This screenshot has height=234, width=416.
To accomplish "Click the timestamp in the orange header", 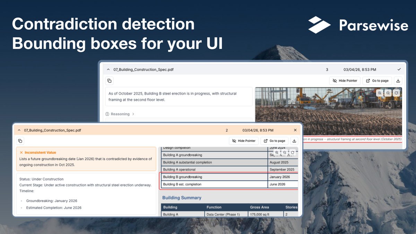I will [258, 130].
